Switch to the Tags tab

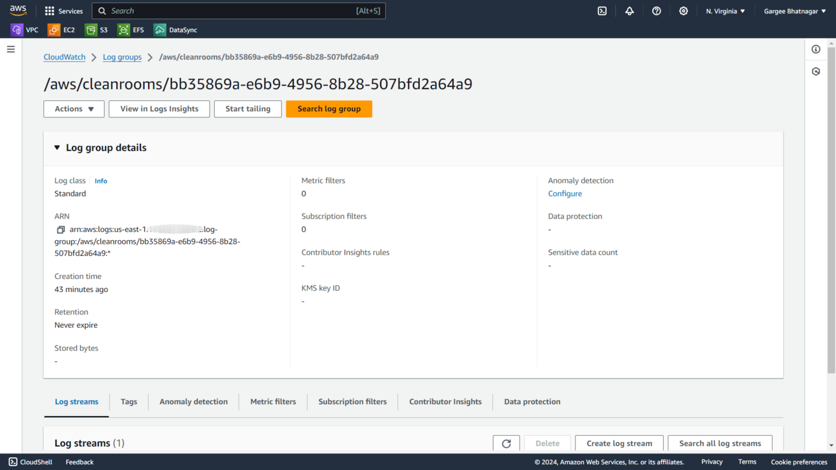[x=129, y=401]
